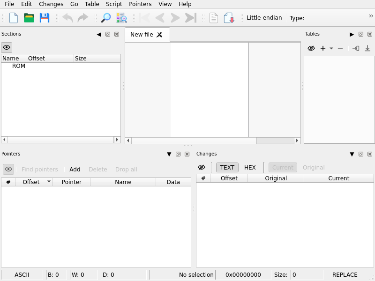Image resolution: width=375 pixels, height=281 pixels.
Task: Click the script document icon
Action: [x=214, y=18]
